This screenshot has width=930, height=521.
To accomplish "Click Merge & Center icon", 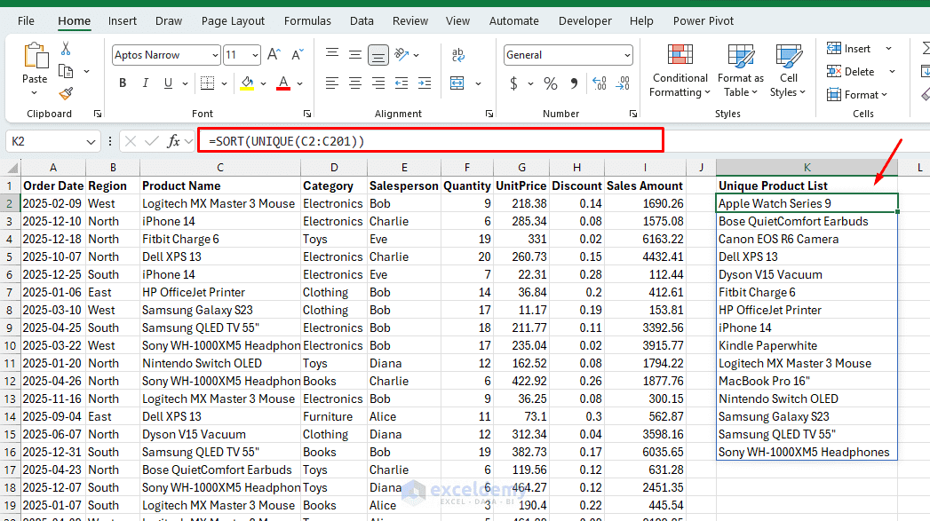I will (457, 83).
